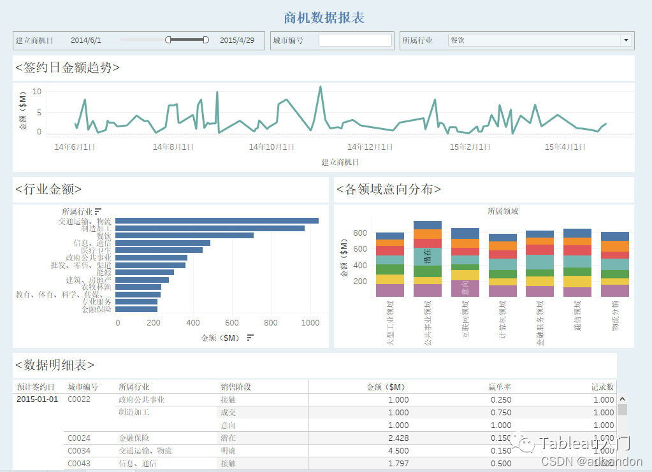Open the 所属行业 dropdown arrow
The height and width of the screenshot is (472, 652).
tap(627, 40)
